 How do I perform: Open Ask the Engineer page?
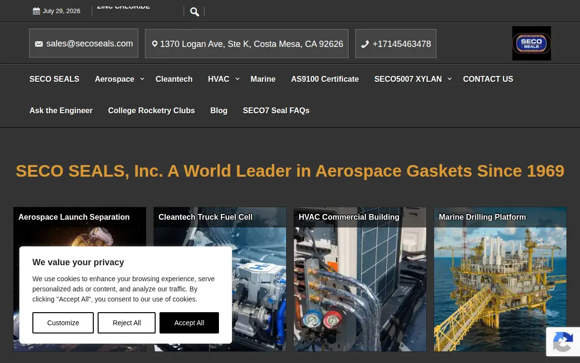[61, 111]
